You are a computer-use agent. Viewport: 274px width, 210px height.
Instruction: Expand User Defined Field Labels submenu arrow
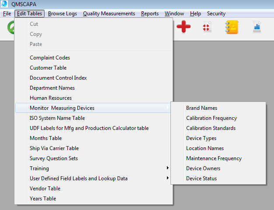[167, 178]
